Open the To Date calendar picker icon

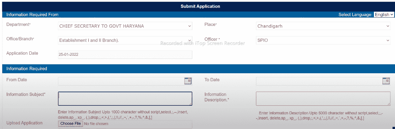pyautogui.click(x=386, y=81)
